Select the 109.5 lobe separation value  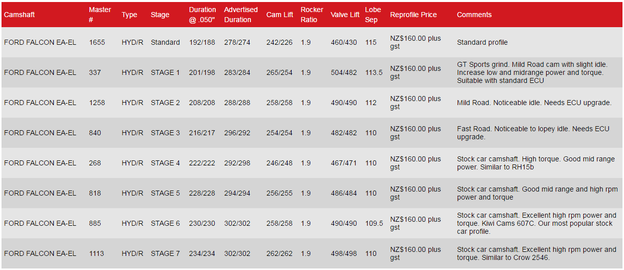tap(374, 223)
